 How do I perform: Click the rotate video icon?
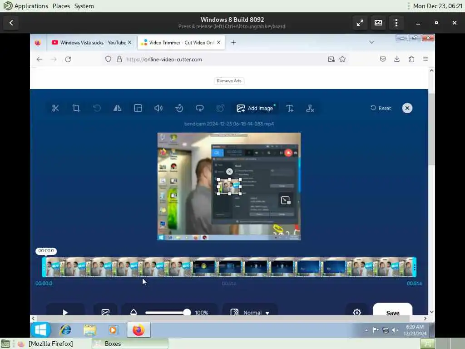pyautogui.click(x=97, y=108)
